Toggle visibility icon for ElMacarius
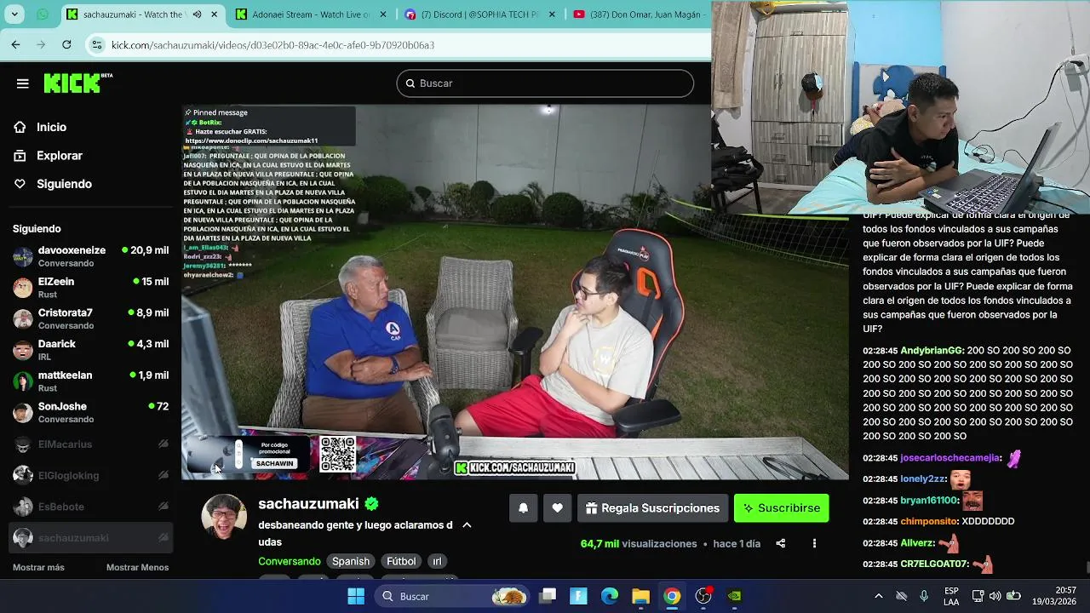This screenshot has height=613, width=1090. tap(163, 444)
